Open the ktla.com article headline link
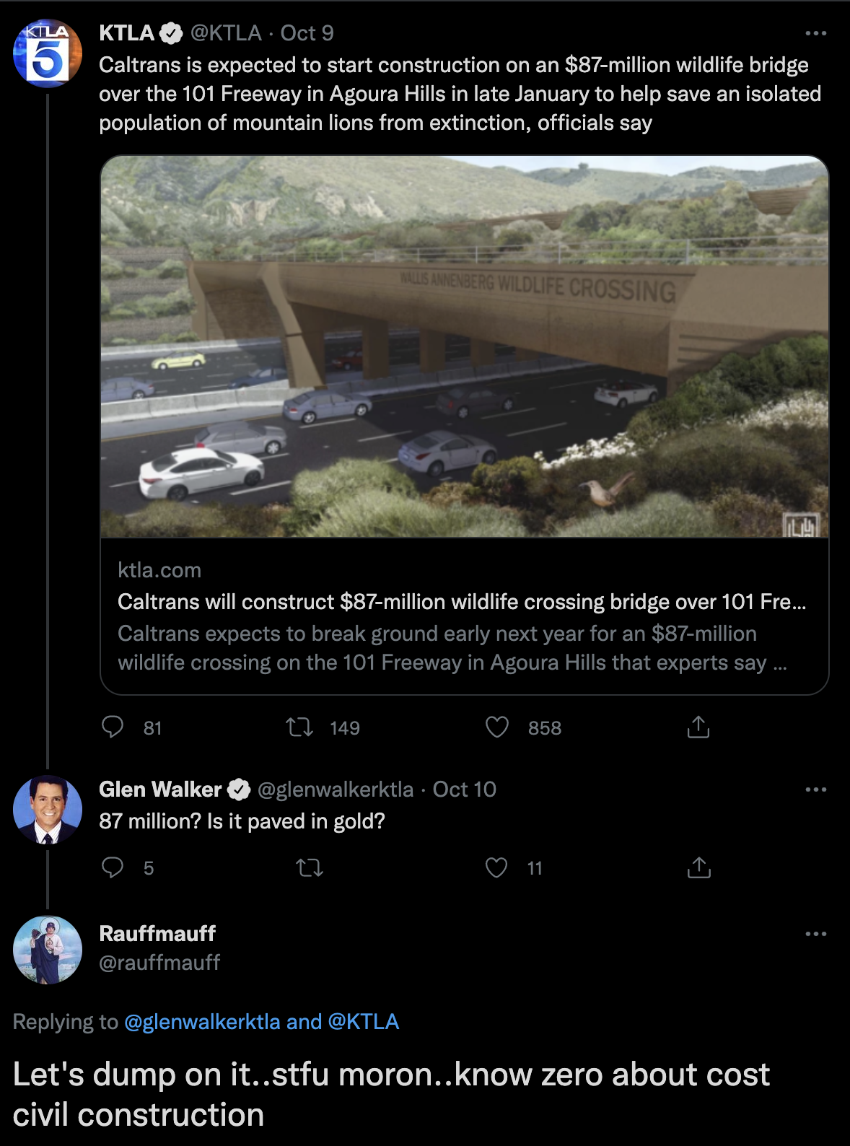 pos(462,602)
